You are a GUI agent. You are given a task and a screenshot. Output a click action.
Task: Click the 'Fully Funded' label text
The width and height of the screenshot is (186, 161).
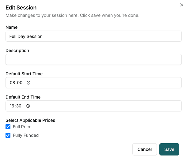tap(26, 135)
